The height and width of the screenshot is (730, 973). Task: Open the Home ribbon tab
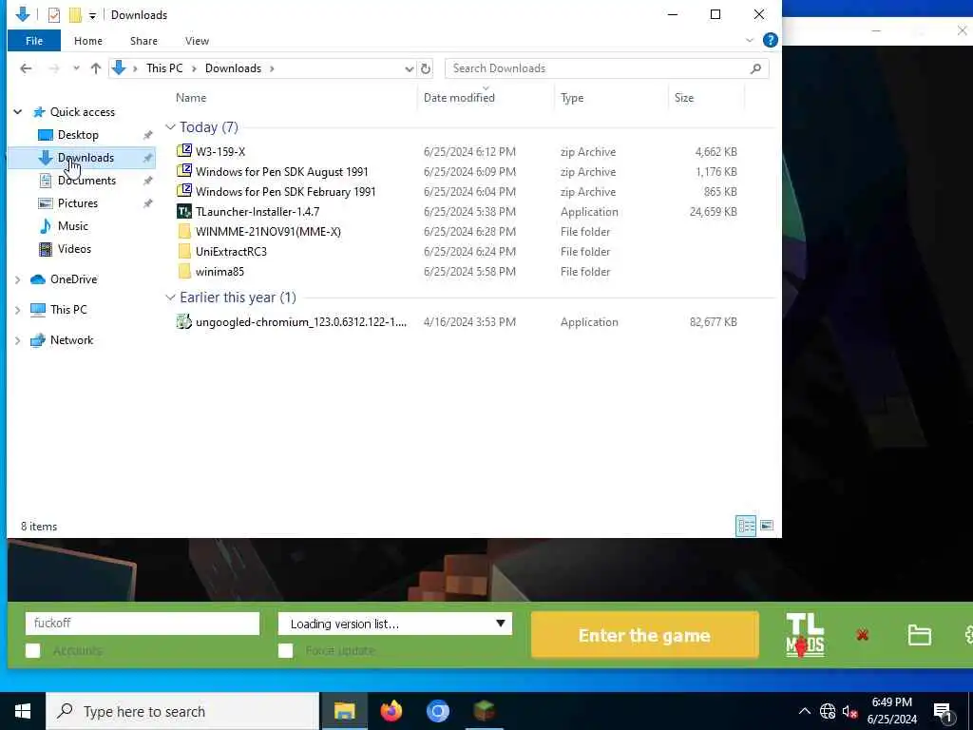pyautogui.click(x=88, y=40)
